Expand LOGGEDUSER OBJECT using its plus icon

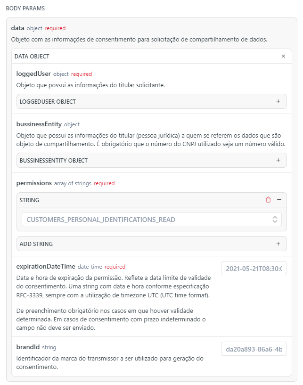278,101
